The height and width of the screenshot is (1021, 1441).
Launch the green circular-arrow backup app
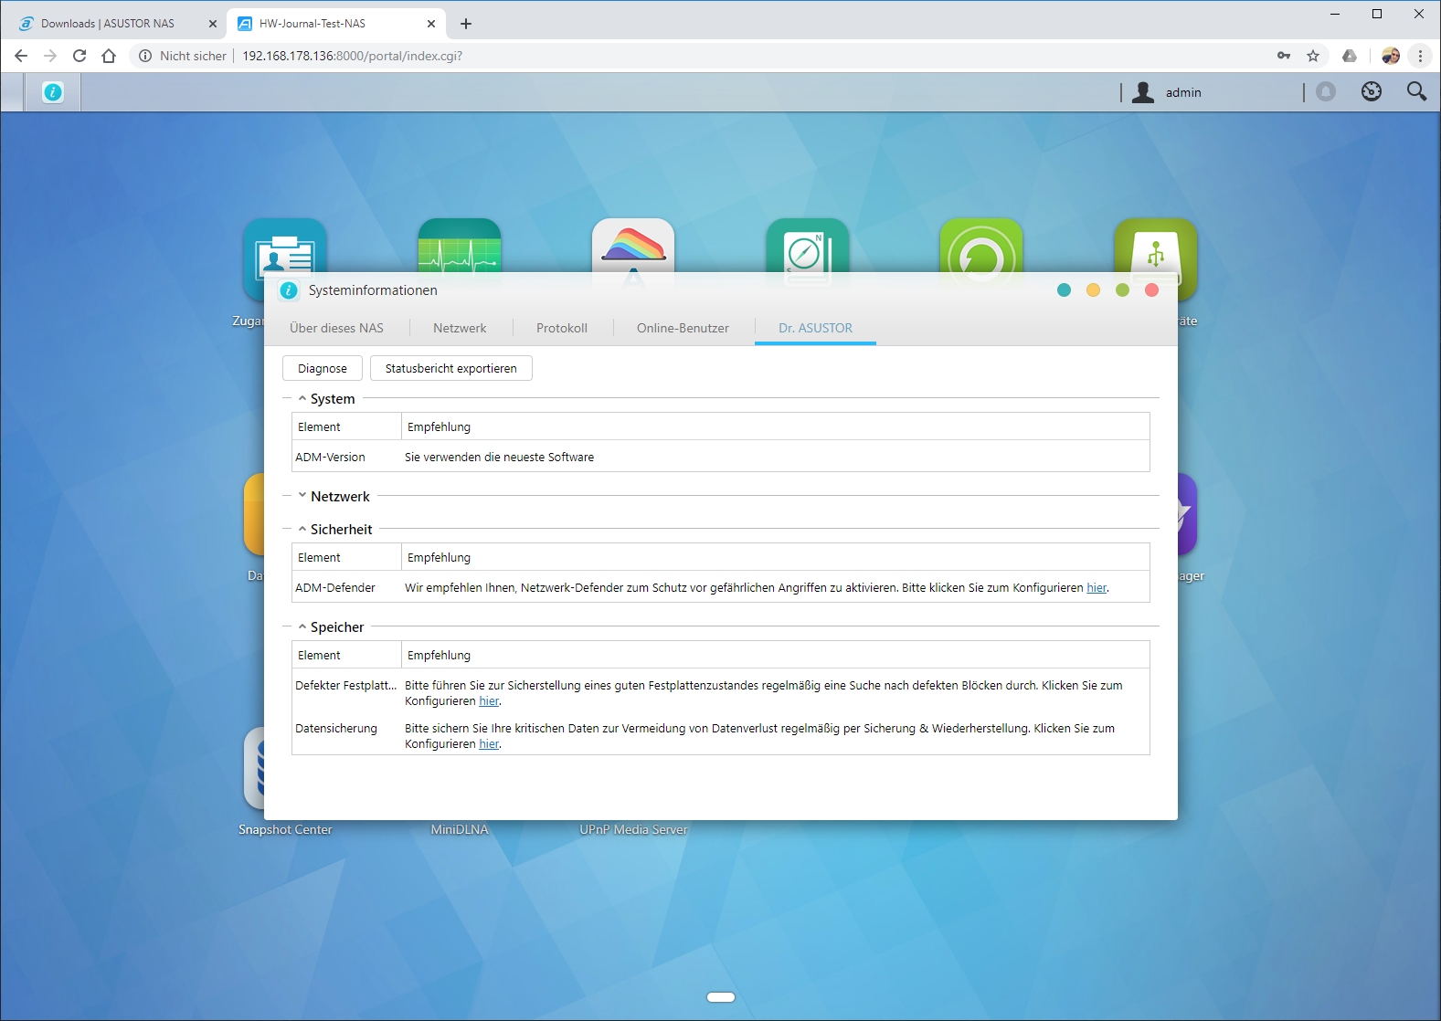click(981, 247)
